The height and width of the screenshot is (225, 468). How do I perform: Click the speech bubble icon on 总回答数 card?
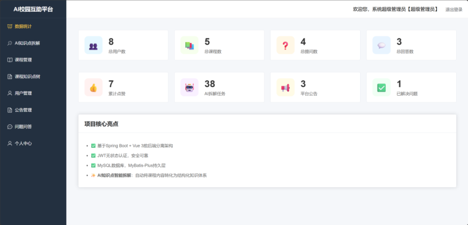click(381, 45)
